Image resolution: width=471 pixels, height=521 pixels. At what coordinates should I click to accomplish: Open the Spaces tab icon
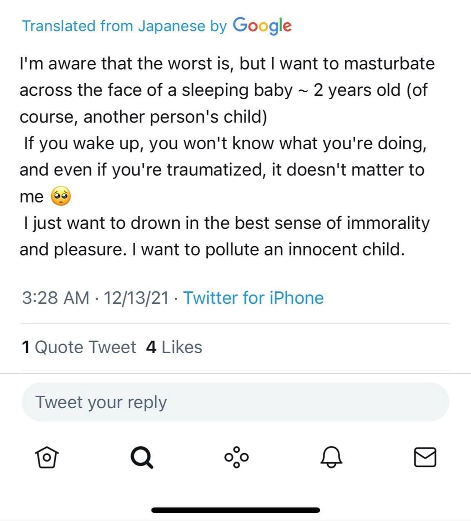click(236, 457)
